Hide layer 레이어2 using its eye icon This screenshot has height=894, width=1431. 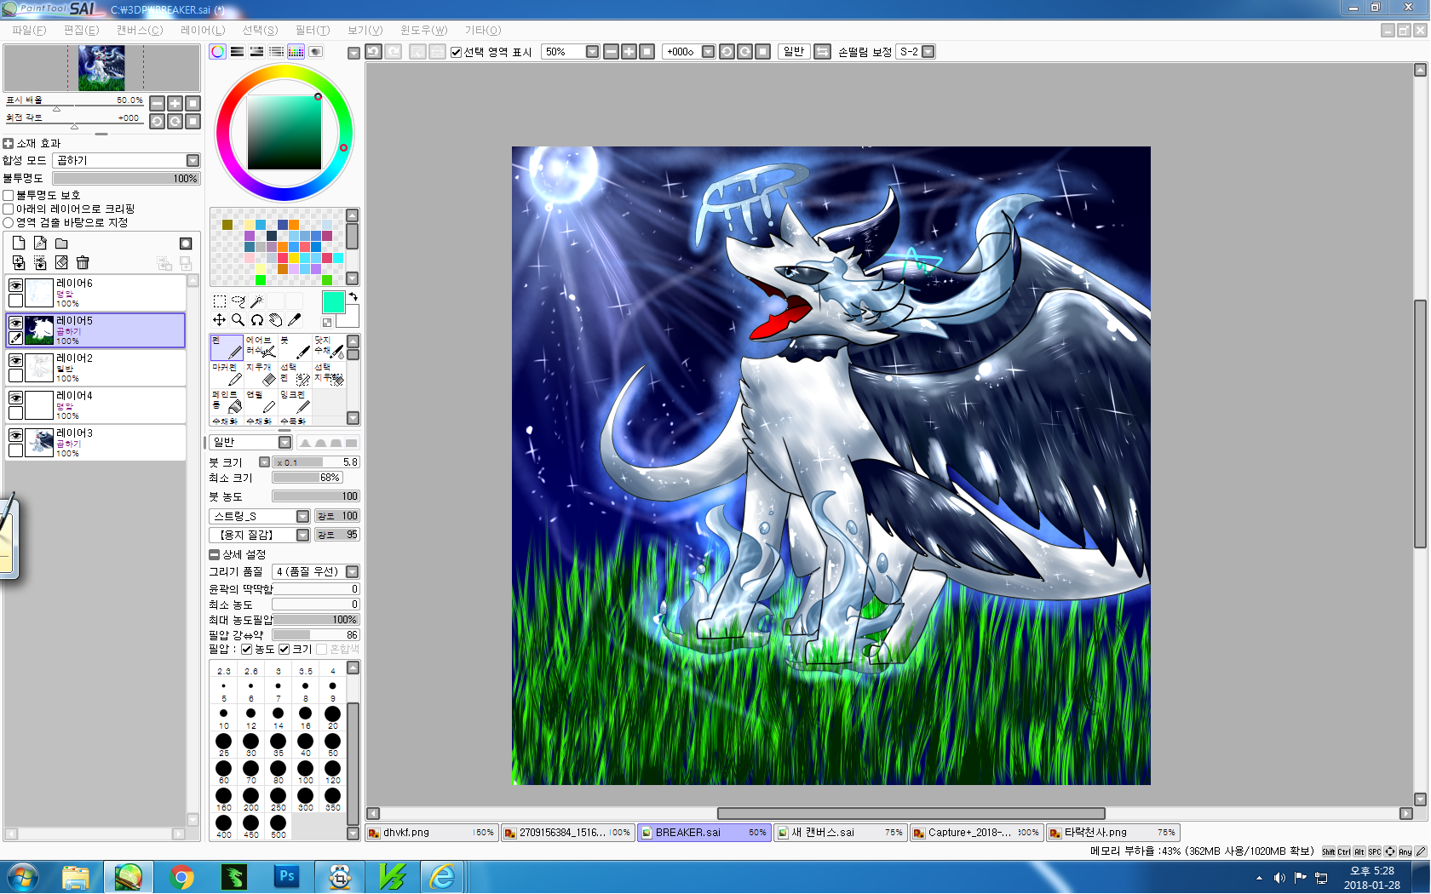coord(15,360)
